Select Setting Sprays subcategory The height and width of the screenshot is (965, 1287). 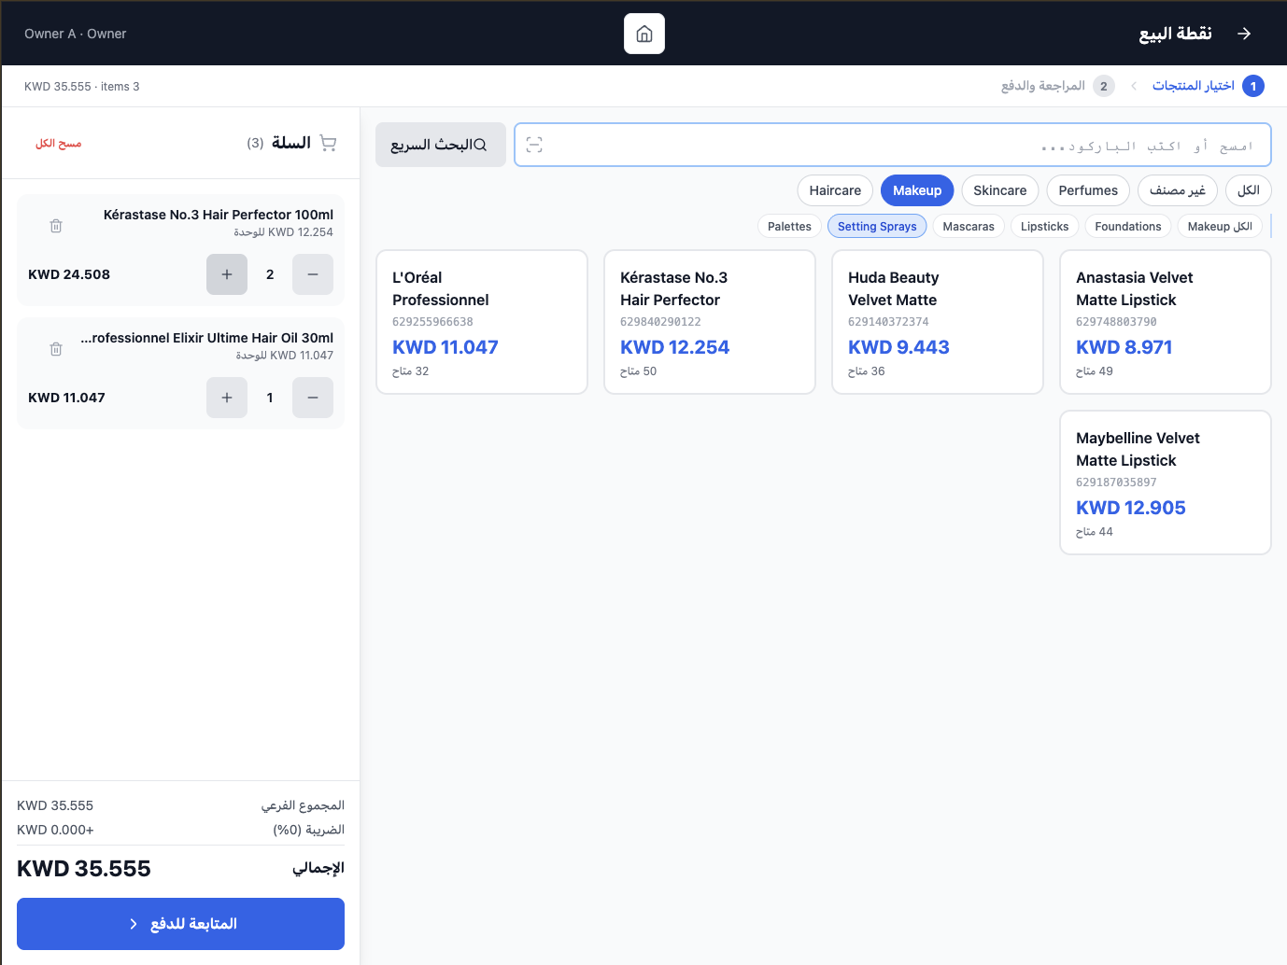pyautogui.click(x=877, y=227)
